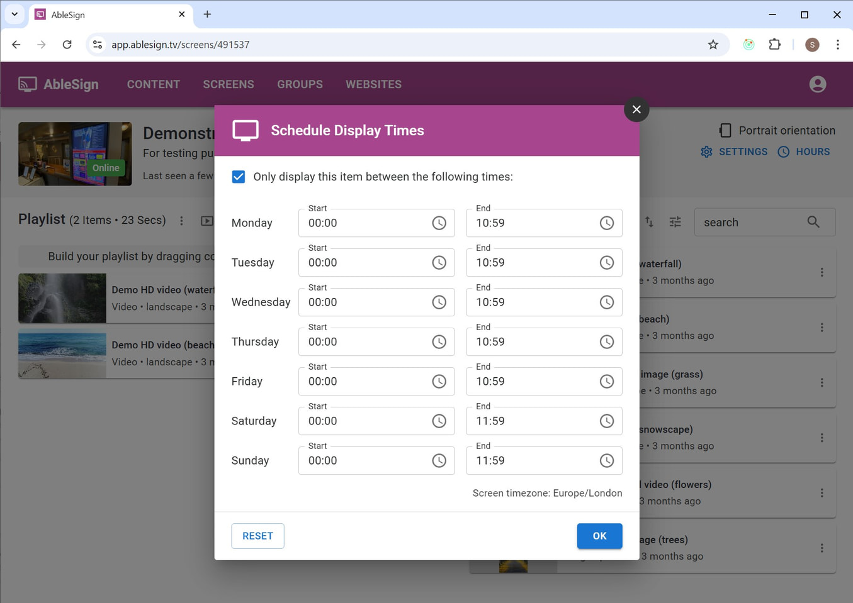Open clock picker for Monday start time
Screen dimensions: 853x603
pos(439,223)
